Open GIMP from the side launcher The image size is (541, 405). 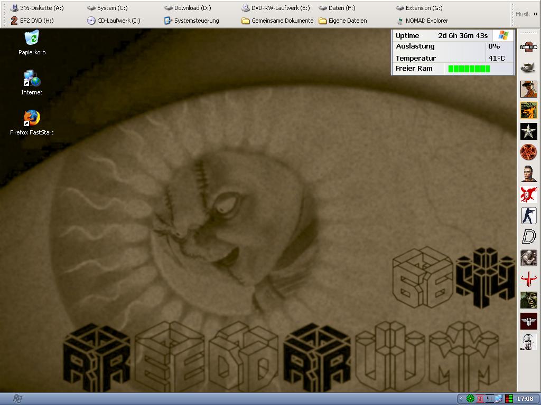click(528, 67)
